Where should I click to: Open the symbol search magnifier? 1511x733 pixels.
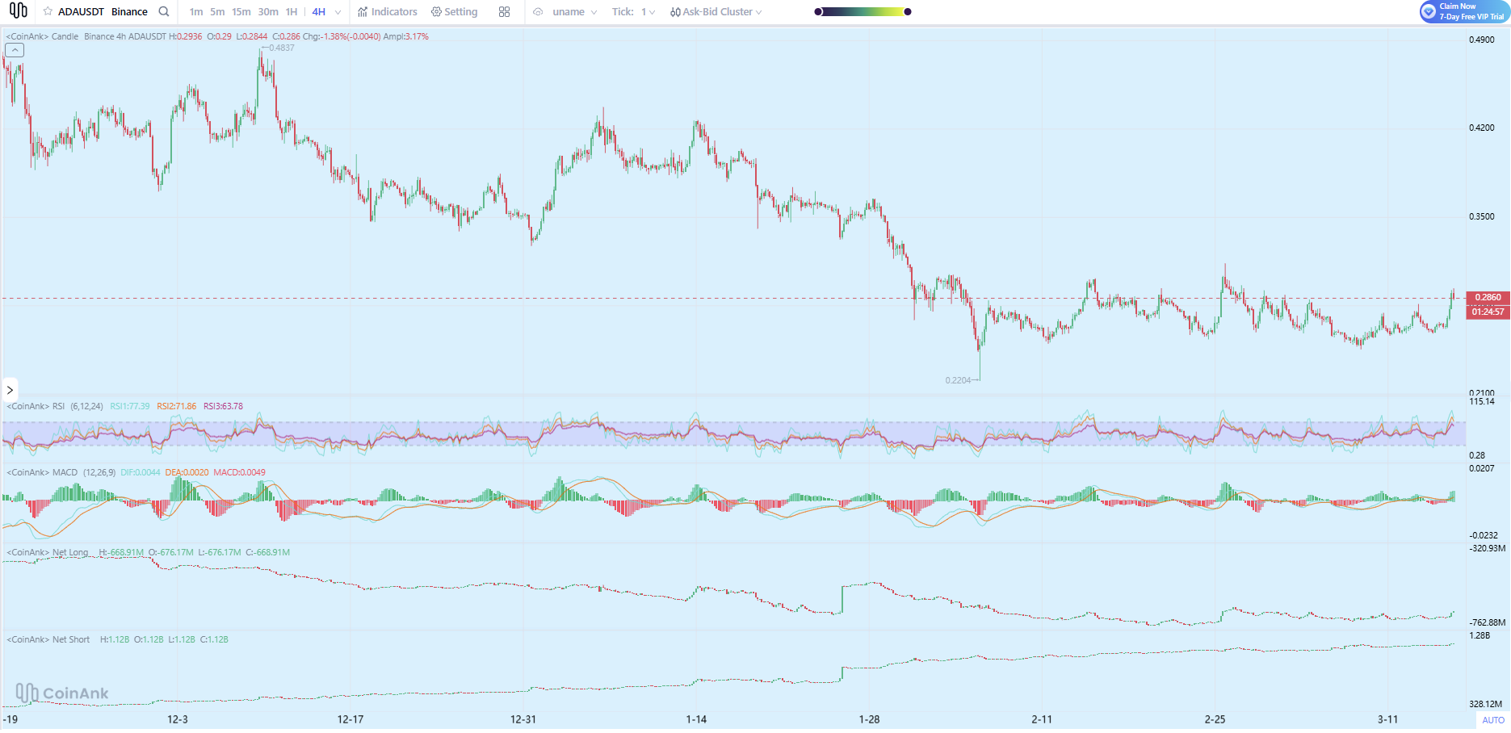click(164, 12)
